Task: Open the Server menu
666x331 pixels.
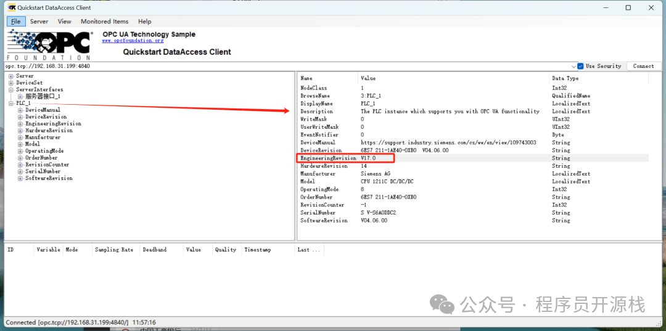Action: [39, 21]
